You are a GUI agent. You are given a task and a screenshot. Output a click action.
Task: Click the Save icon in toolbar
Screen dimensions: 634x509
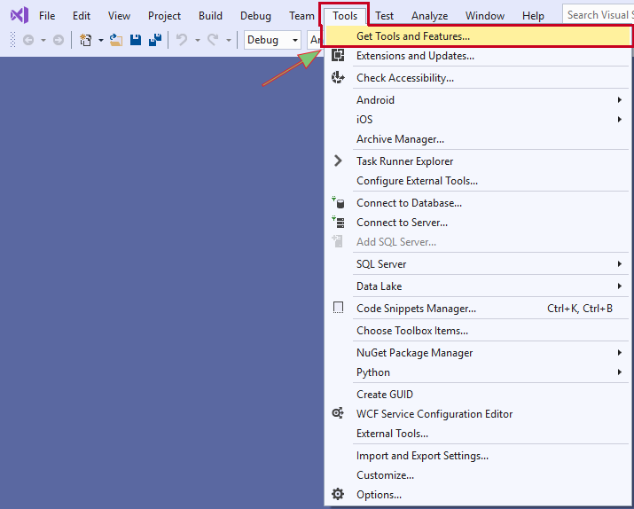(136, 40)
